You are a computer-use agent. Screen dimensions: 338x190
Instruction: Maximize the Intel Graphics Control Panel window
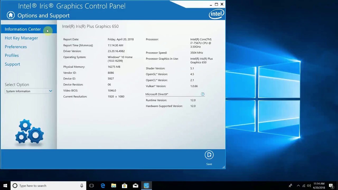click(216, 4)
